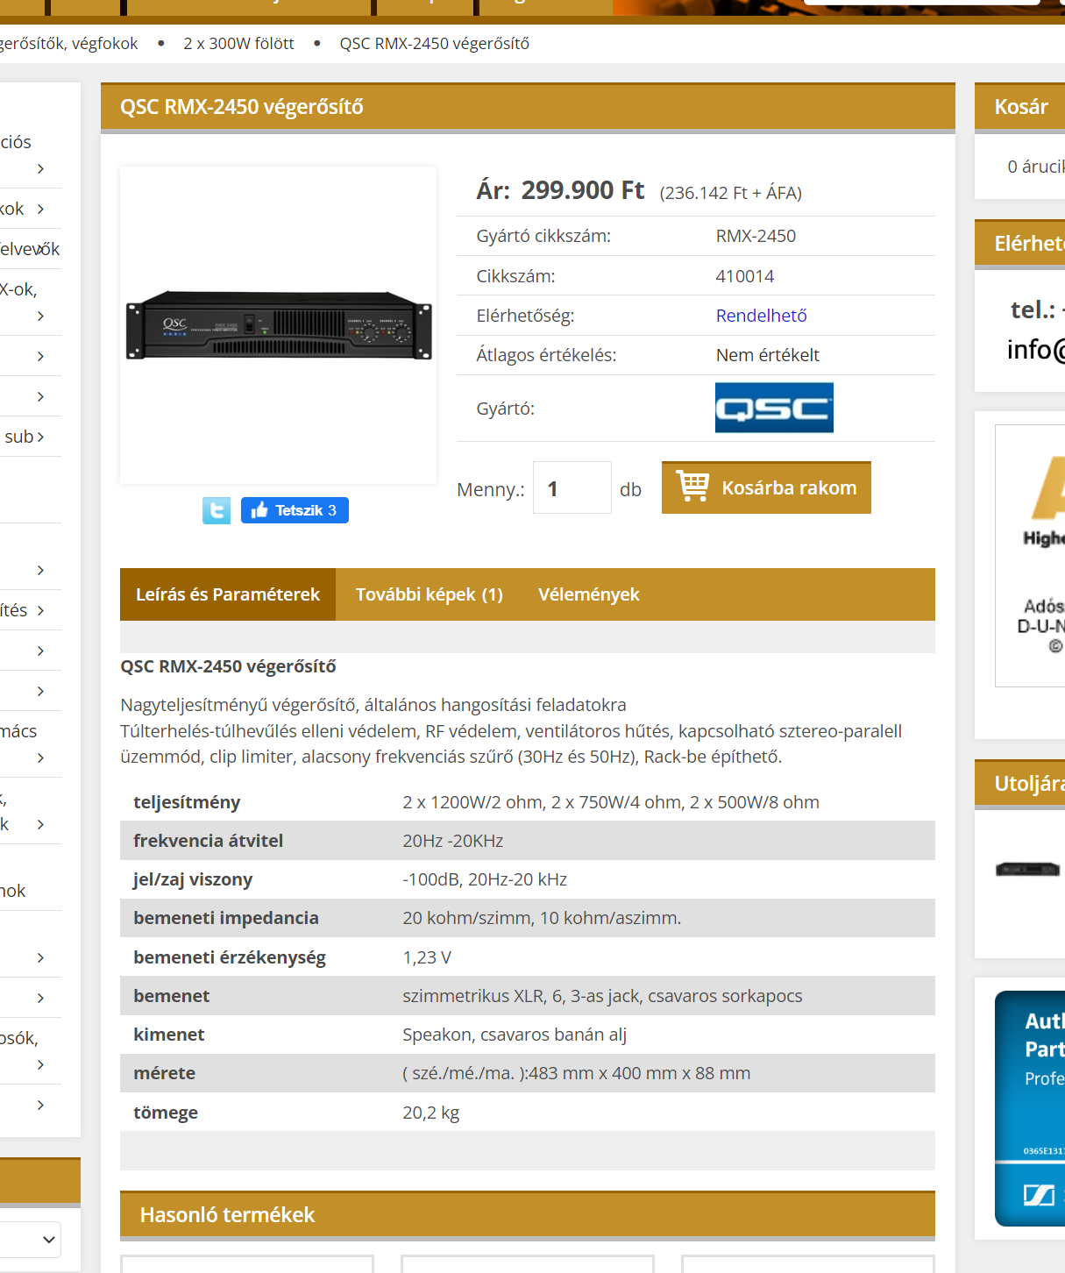Click the QSC manufacturer logo
This screenshot has height=1273, width=1065.
pyautogui.click(x=774, y=408)
